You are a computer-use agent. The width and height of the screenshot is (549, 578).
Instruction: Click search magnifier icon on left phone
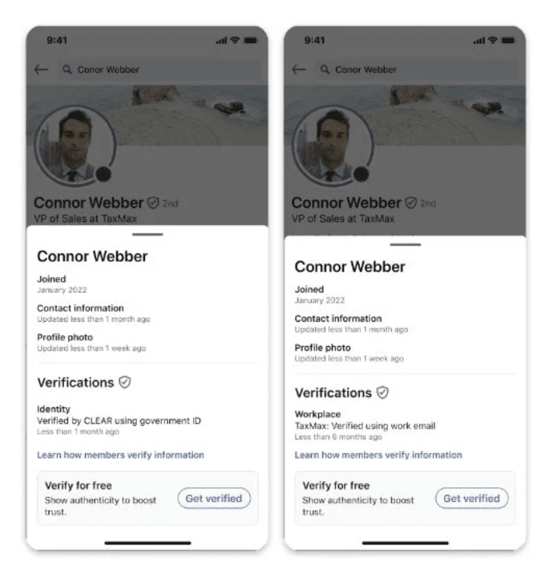tap(67, 70)
